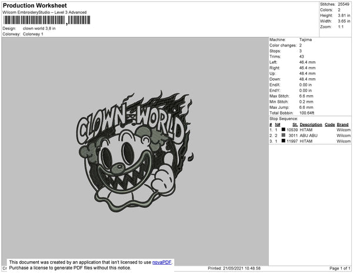
Task: Click the stitch count 11997
Action: click(x=292, y=141)
